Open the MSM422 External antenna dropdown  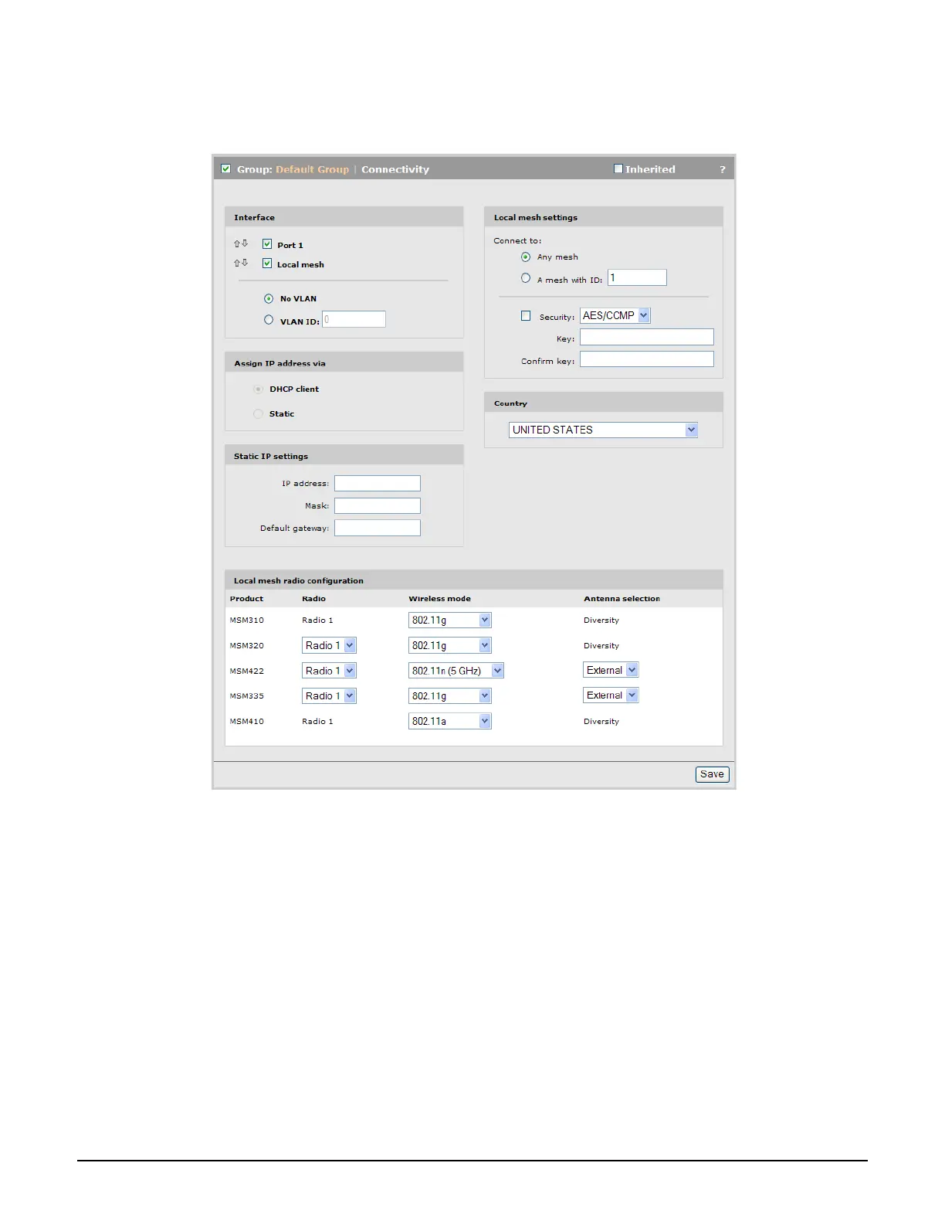click(611, 670)
